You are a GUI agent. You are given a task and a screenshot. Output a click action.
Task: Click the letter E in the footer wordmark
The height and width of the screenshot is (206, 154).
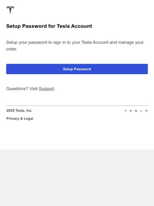[x=131, y=111]
